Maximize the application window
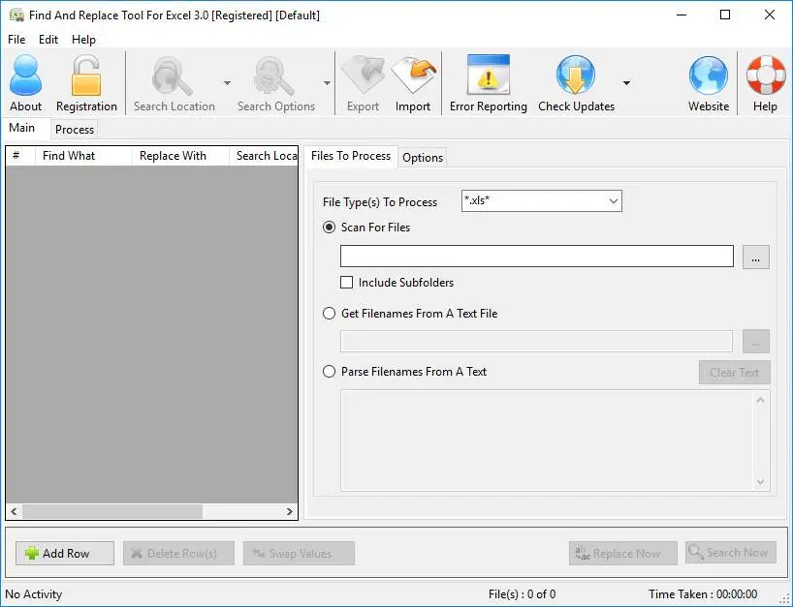The width and height of the screenshot is (793, 607). coord(725,15)
